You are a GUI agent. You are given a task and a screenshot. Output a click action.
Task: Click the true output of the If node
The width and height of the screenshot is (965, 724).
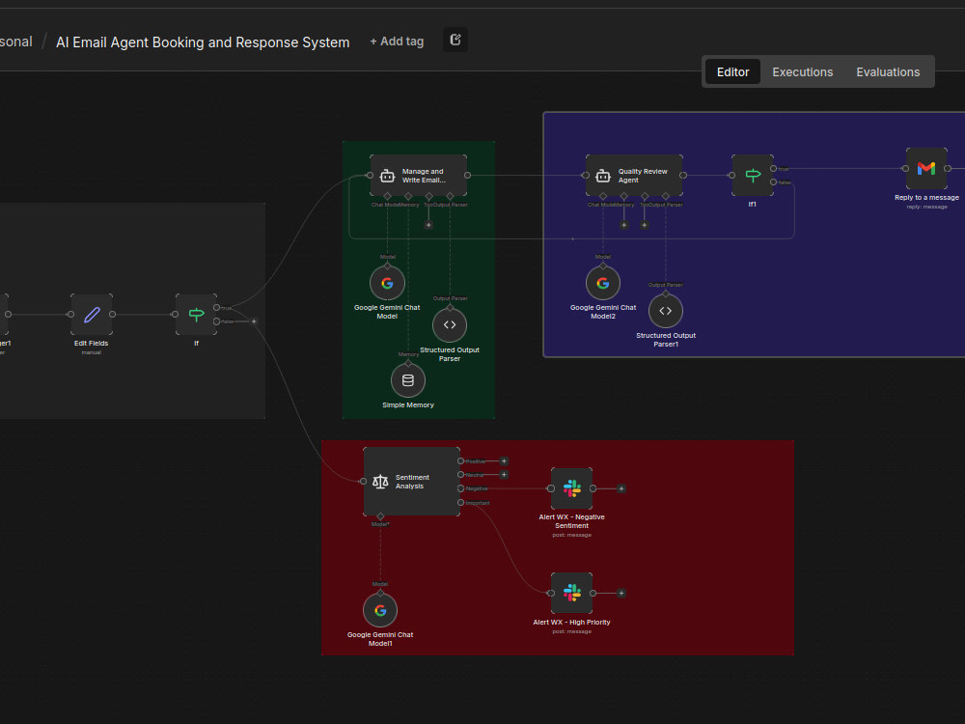click(x=216, y=307)
